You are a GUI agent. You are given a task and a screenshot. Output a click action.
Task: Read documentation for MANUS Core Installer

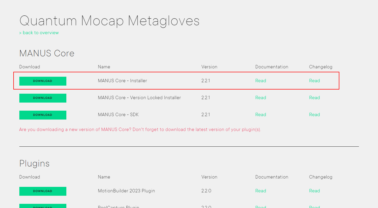[x=260, y=81]
